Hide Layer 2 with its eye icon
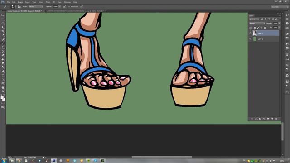The height and width of the screenshot is (163, 290). (251, 33)
